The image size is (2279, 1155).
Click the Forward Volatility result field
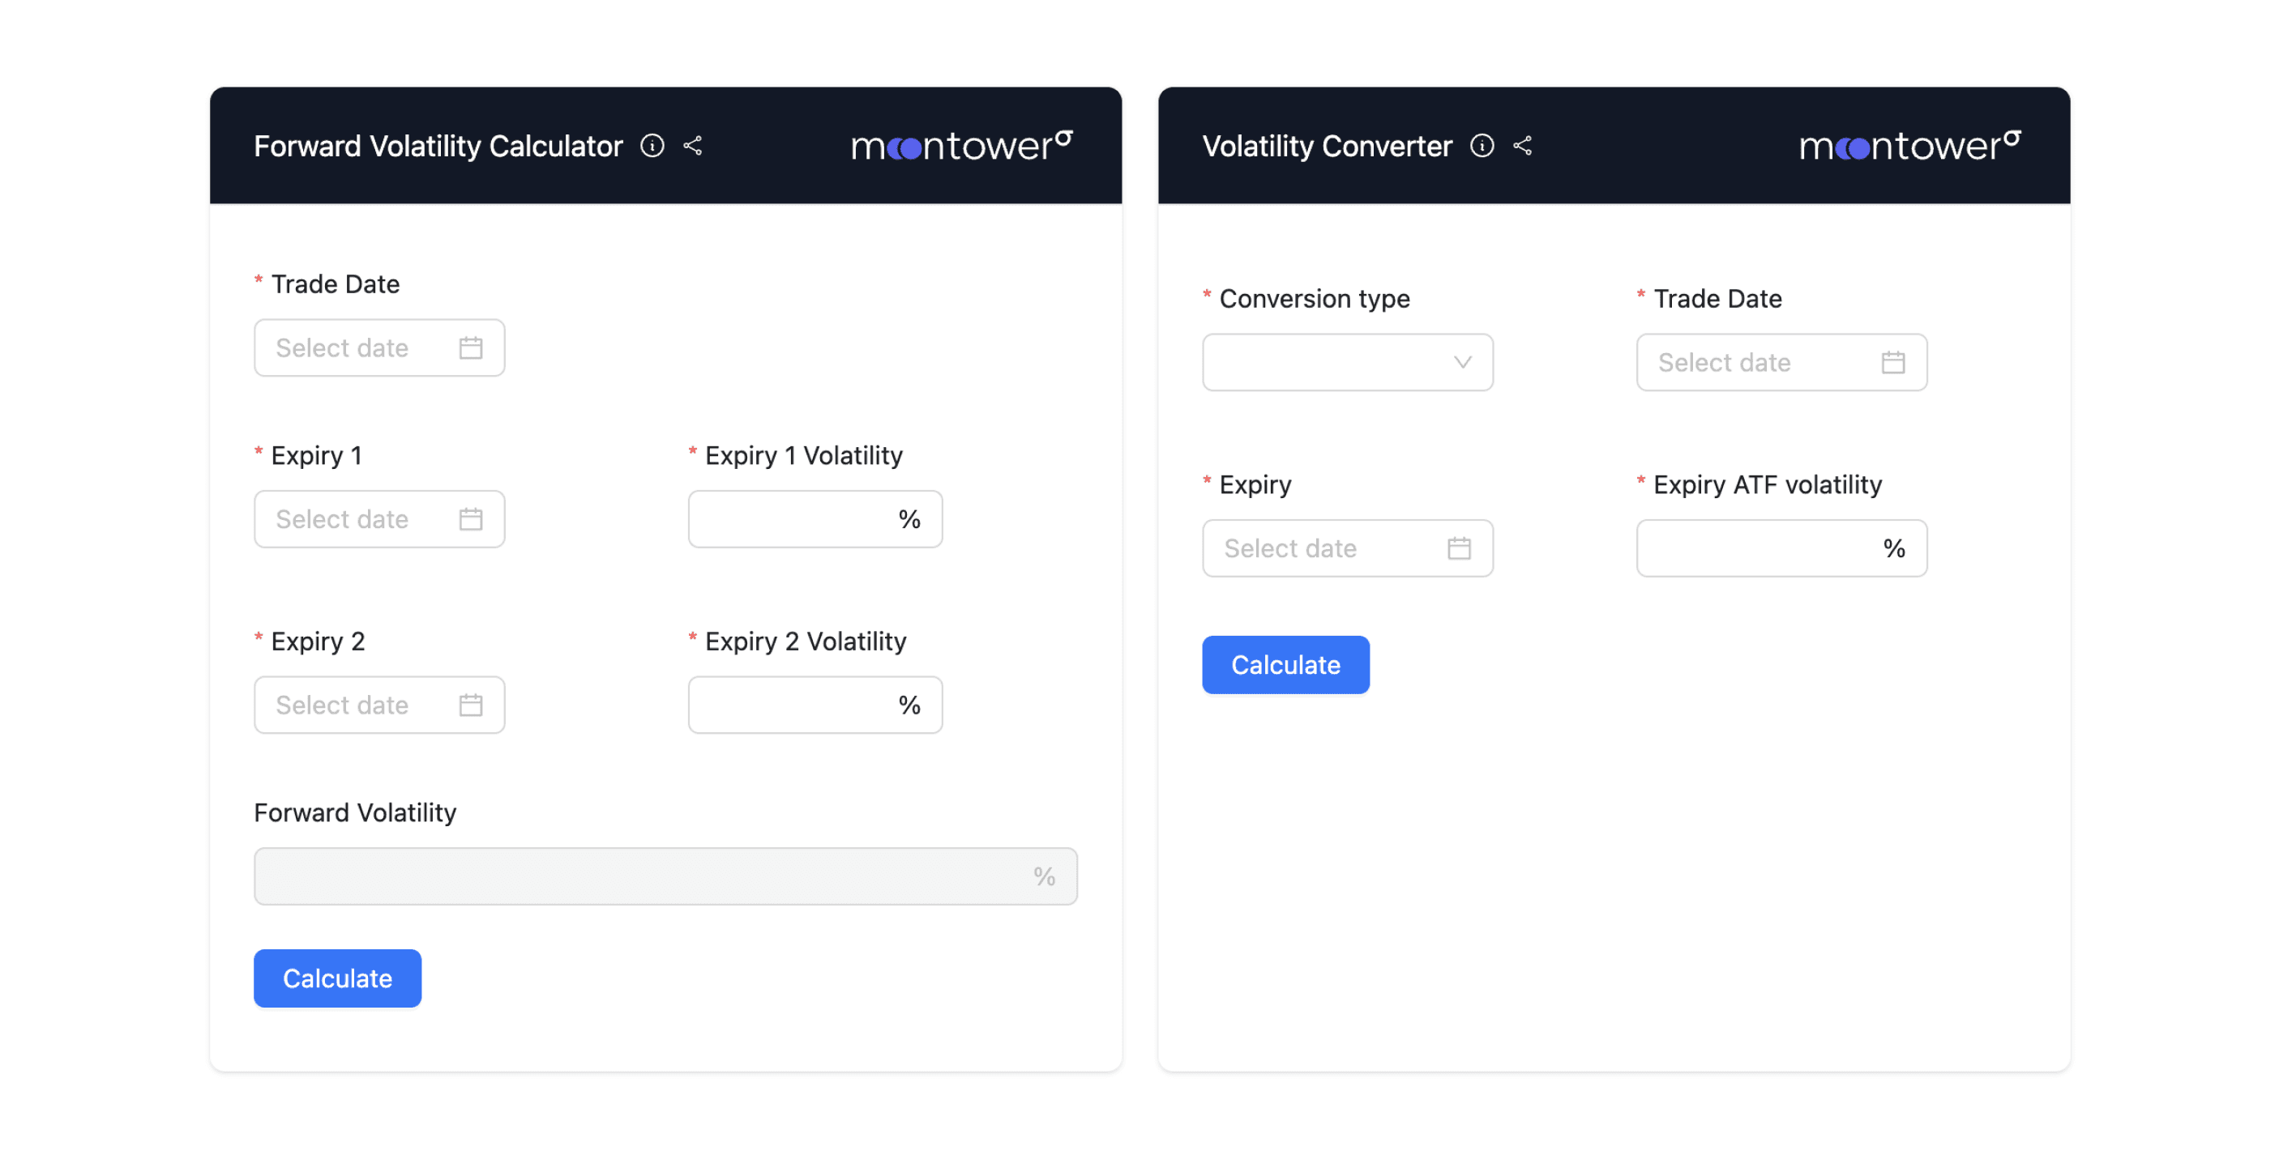click(x=641, y=876)
